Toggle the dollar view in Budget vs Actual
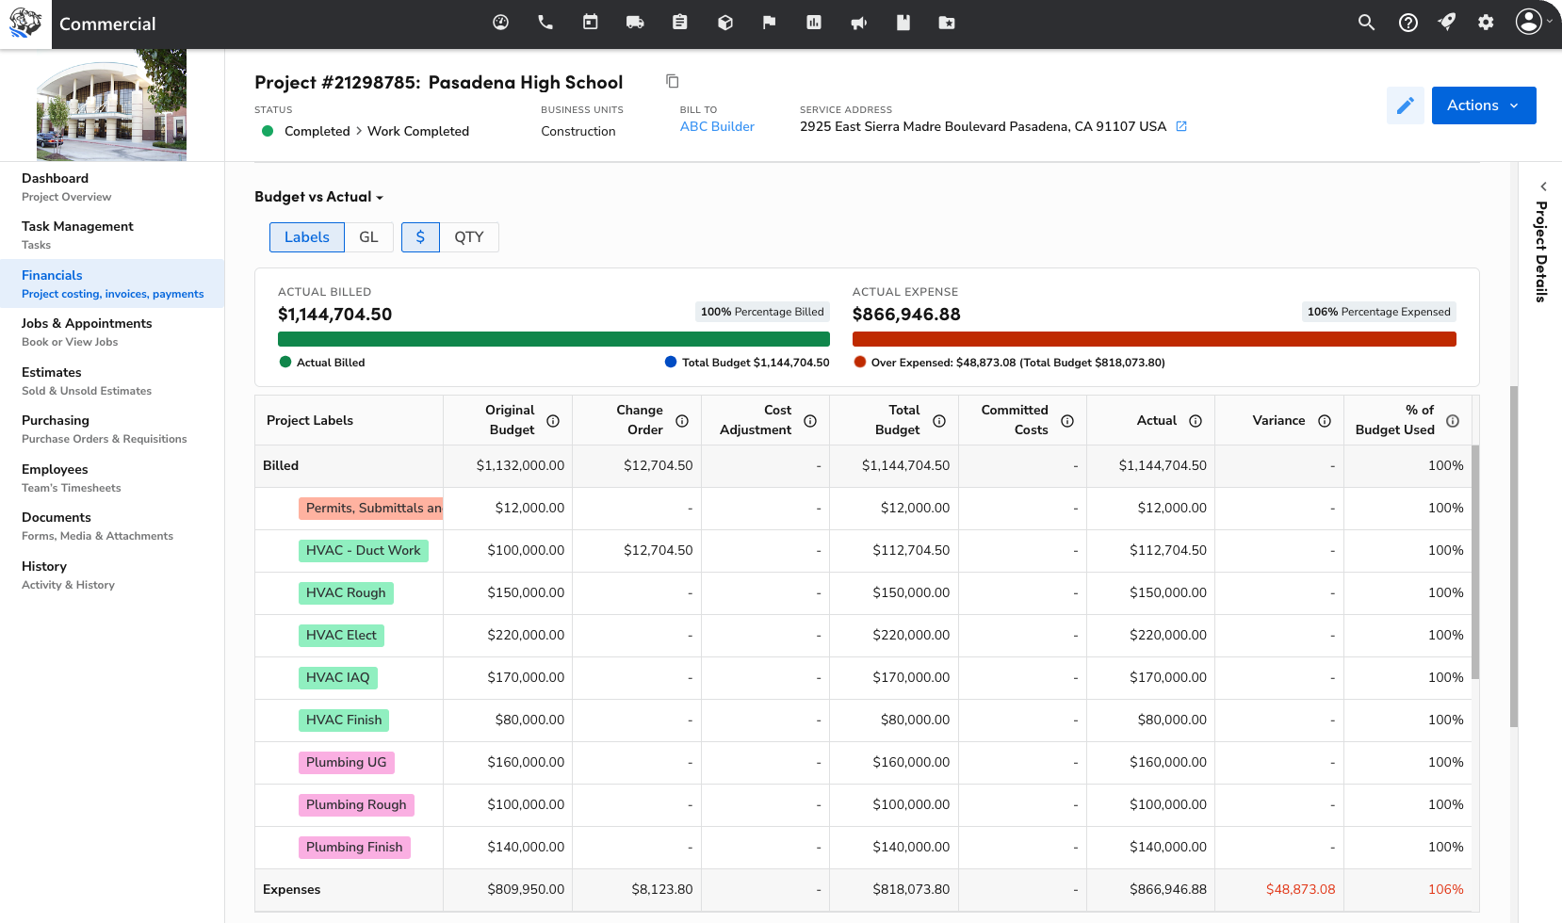 (x=420, y=236)
